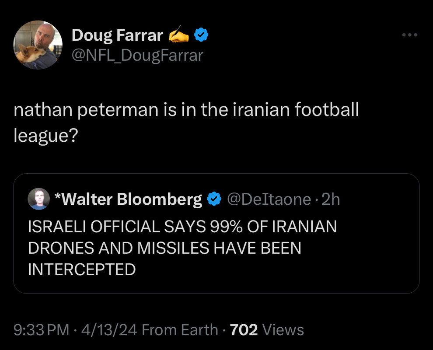Click the writing hand emoji after Doug Farrar

click(x=179, y=35)
